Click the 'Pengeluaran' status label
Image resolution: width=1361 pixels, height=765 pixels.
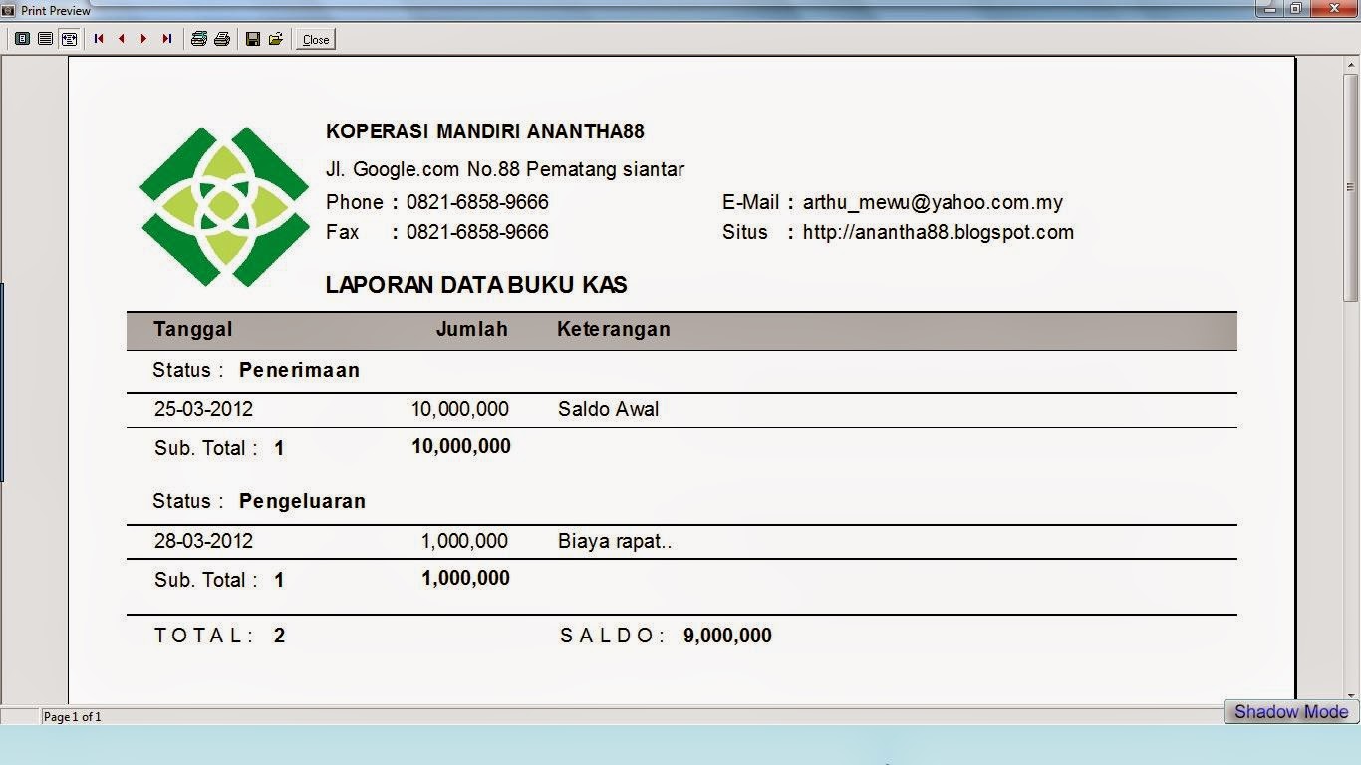pyautogui.click(x=302, y=501)
